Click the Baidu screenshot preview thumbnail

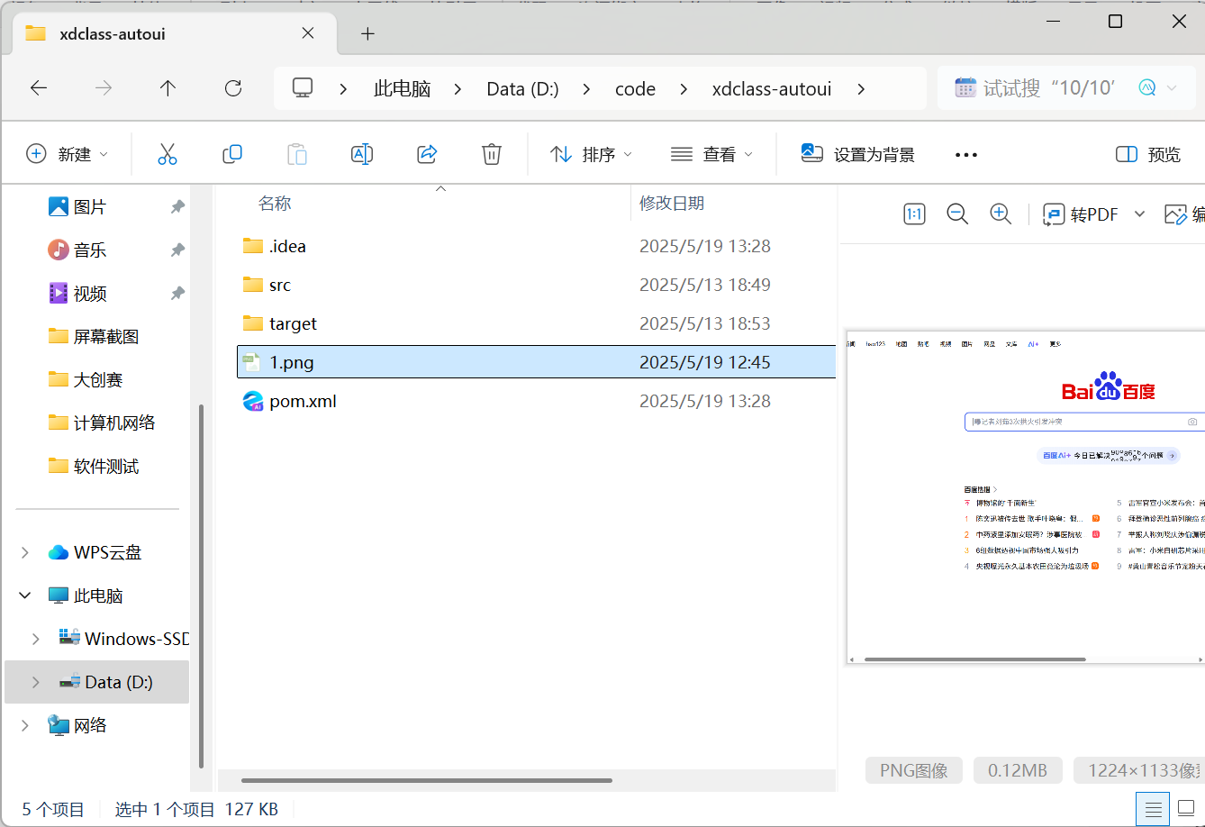[1025, 497]
